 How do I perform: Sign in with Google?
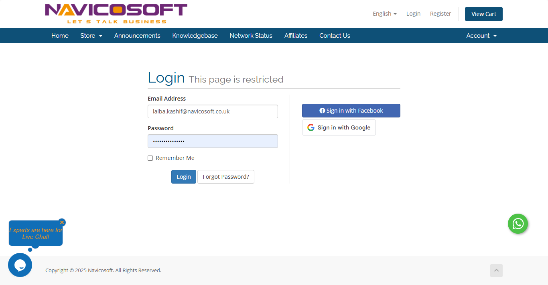click(x=339, y=127)
